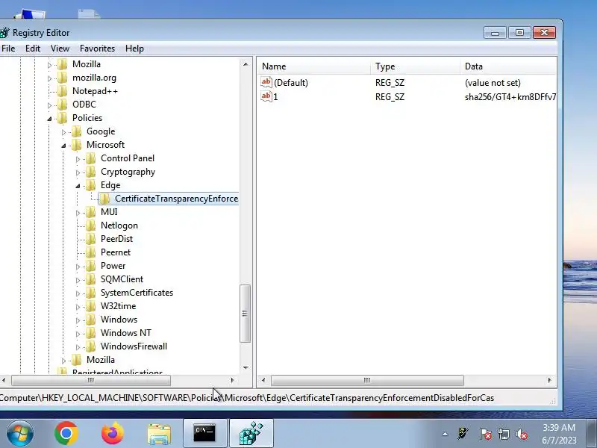
Task: Expand the Mozilla key above mozilla.org
Action: 49,65
